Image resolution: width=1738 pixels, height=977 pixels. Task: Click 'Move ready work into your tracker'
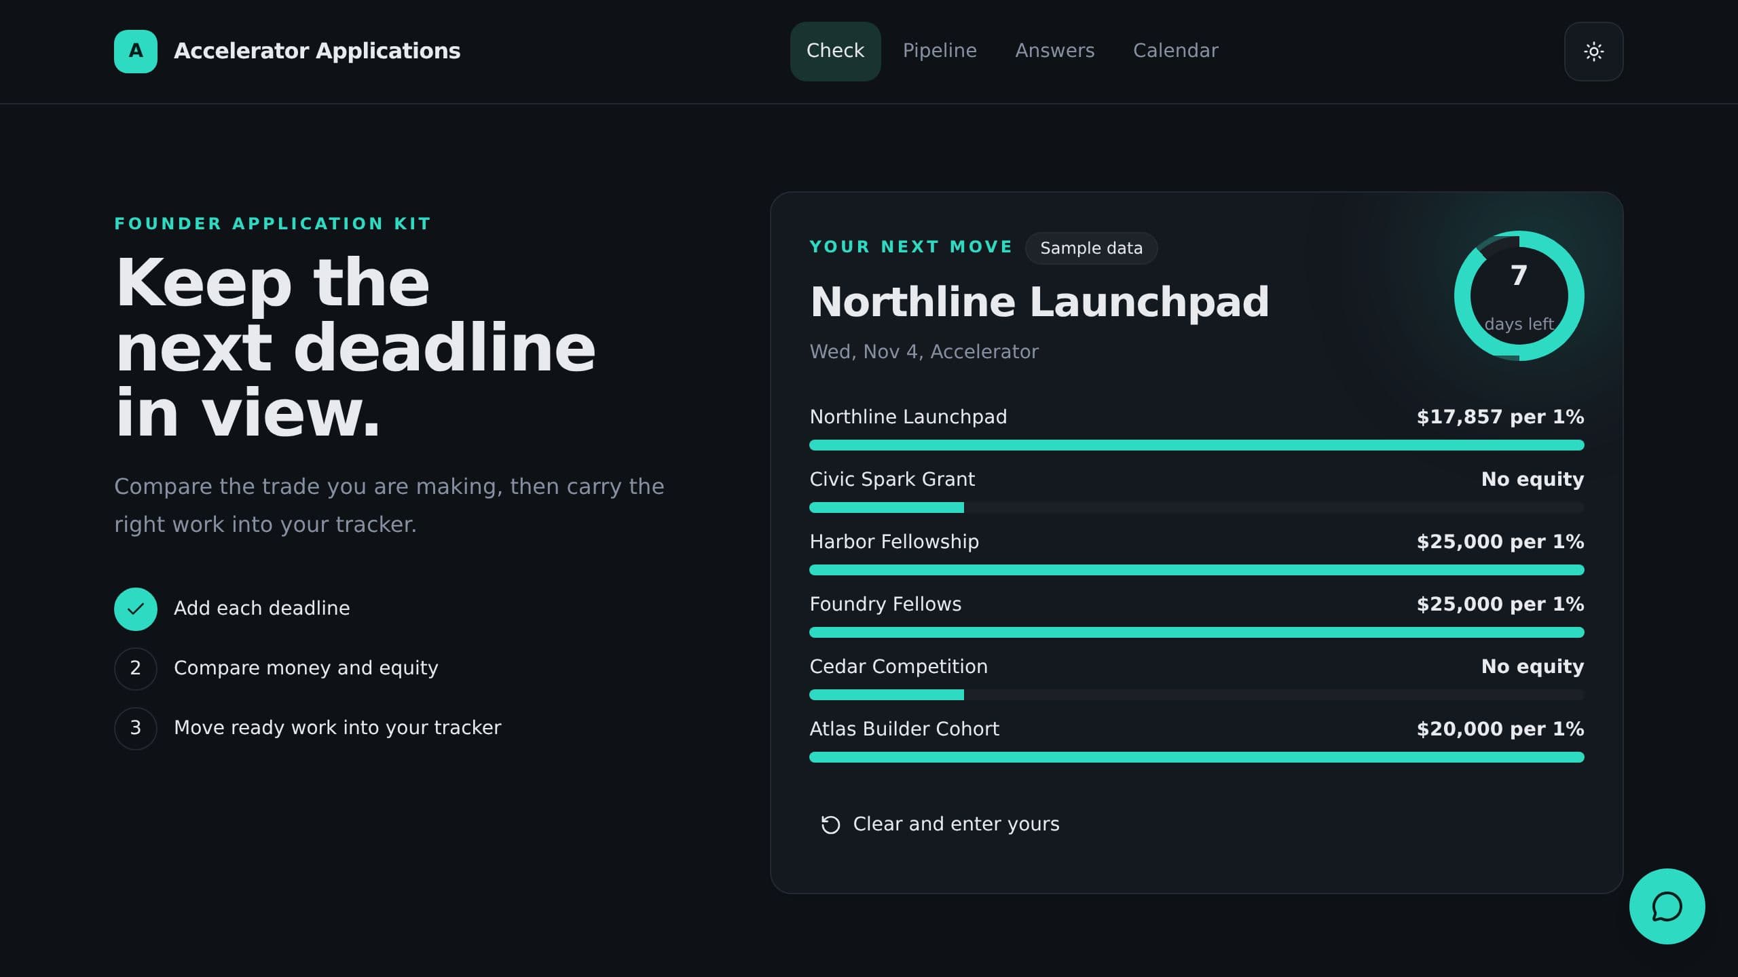[337, 727]
